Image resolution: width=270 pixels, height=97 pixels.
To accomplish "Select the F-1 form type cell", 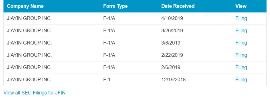I will point(106,80).
